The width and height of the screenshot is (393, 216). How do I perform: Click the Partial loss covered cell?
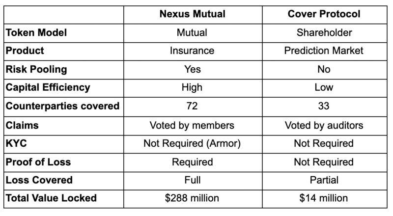pyautogui.click(x=324, y=180)
